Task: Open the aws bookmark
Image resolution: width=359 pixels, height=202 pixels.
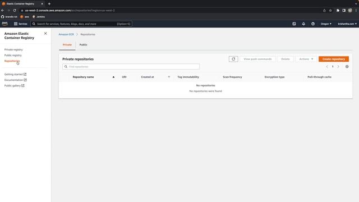Action: [x=25, y=17]
